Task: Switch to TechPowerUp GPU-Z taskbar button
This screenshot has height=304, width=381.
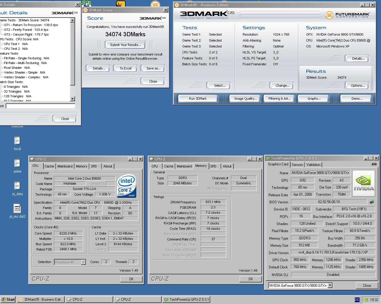Action: coord(186,299)
